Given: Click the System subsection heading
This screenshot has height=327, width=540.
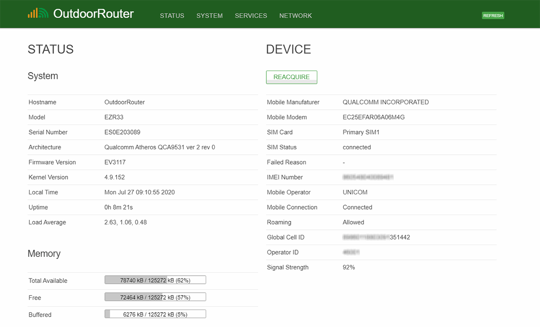Looking at the screenshot, I should 43,76.
